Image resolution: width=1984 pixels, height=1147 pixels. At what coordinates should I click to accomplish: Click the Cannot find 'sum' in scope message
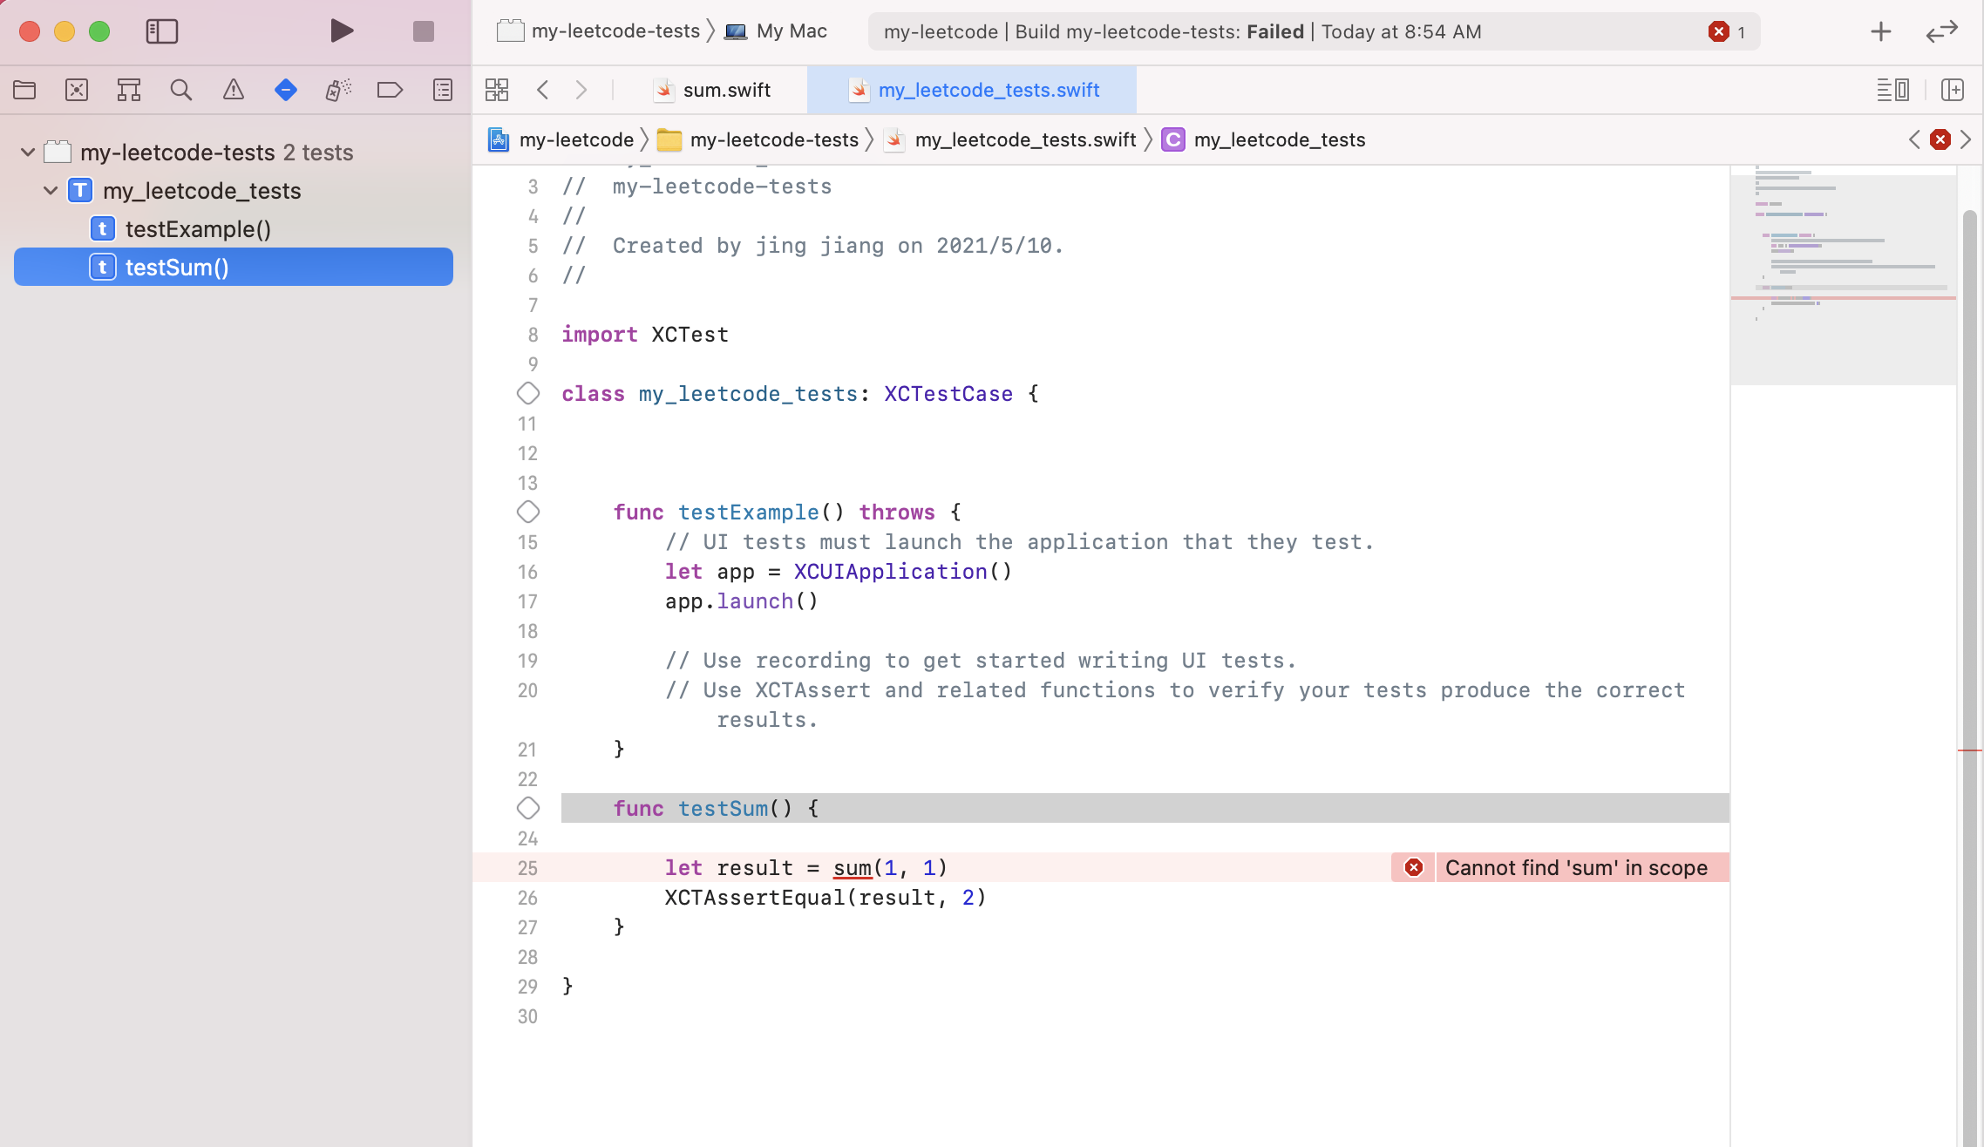tap(1577, 868)
